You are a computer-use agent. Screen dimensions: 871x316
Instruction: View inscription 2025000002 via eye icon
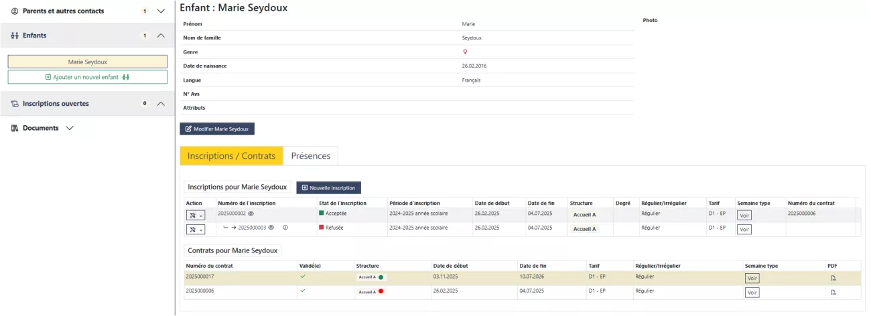251,214
